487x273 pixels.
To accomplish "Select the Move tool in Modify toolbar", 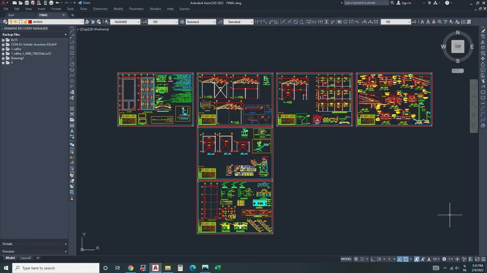I will (x=483, y=59).
